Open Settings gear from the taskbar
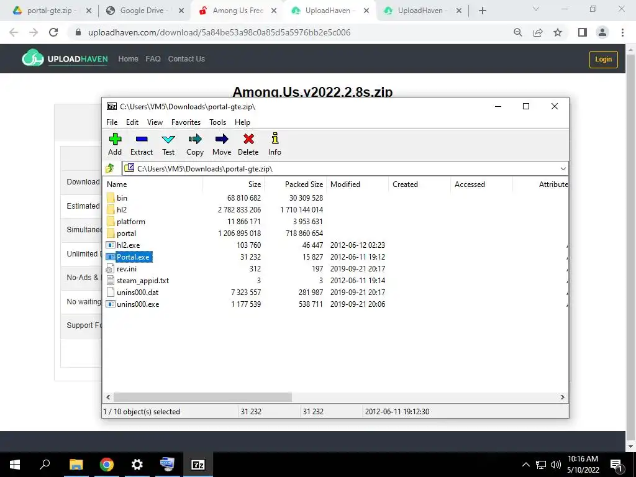636x477 pixels. click(137, 465)
